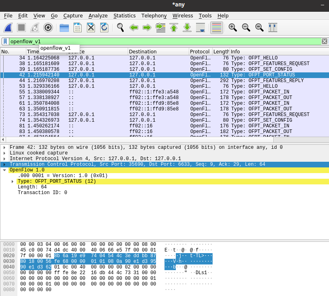Click the openflow_v1 display filter field
Screen dimensions: 329x296
(x=162, y=41)
